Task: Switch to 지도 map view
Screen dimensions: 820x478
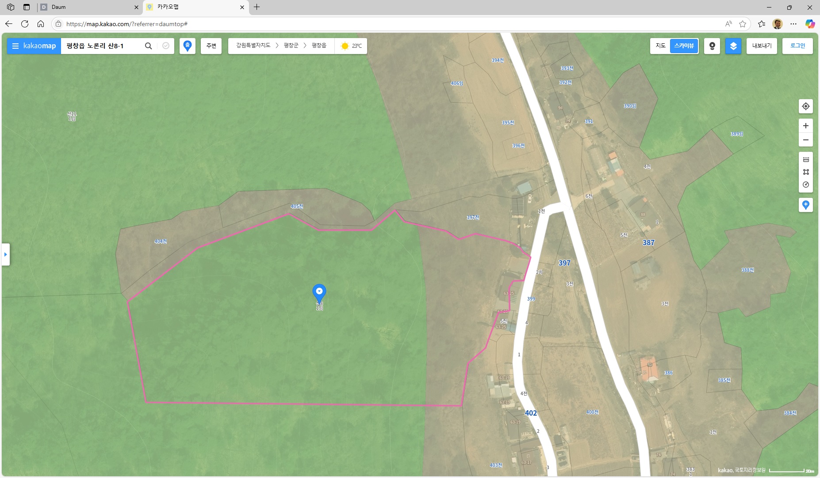Action: 660,46
